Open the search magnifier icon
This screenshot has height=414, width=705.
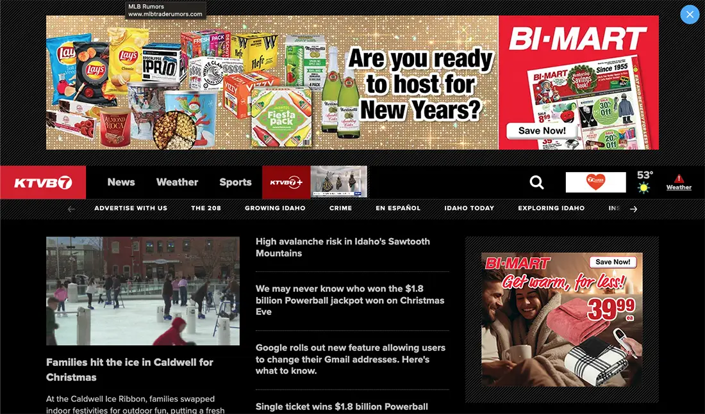(536, 182)
